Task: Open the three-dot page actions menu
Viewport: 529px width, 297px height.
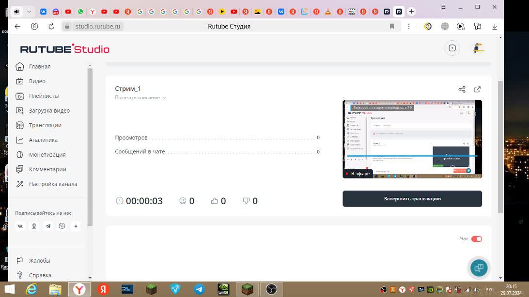Action: (x=409, y=26)
